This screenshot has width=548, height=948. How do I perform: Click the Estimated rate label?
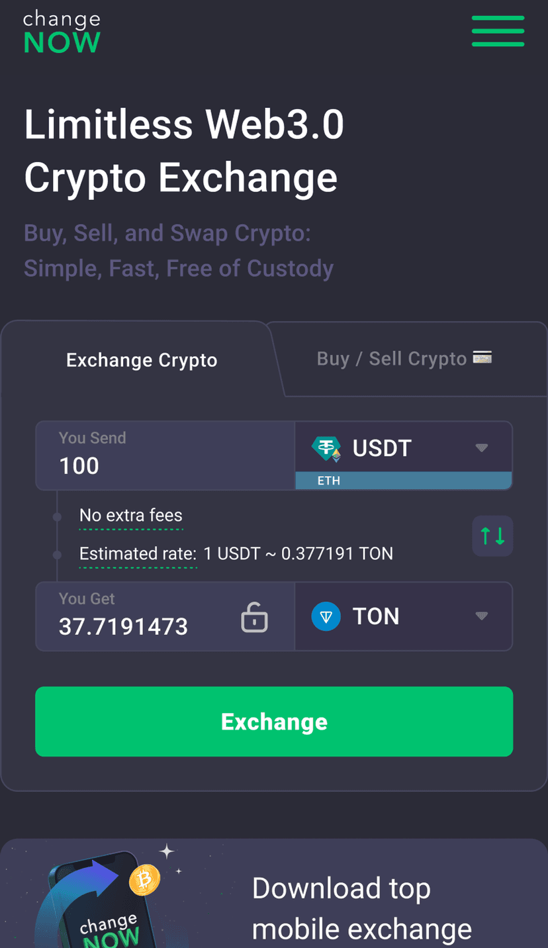(138, 553)
